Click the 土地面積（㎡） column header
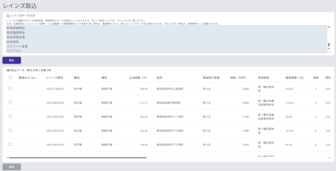Image resolution: width=336 pixels, height=171 pixels. click(x=138, y=78)
